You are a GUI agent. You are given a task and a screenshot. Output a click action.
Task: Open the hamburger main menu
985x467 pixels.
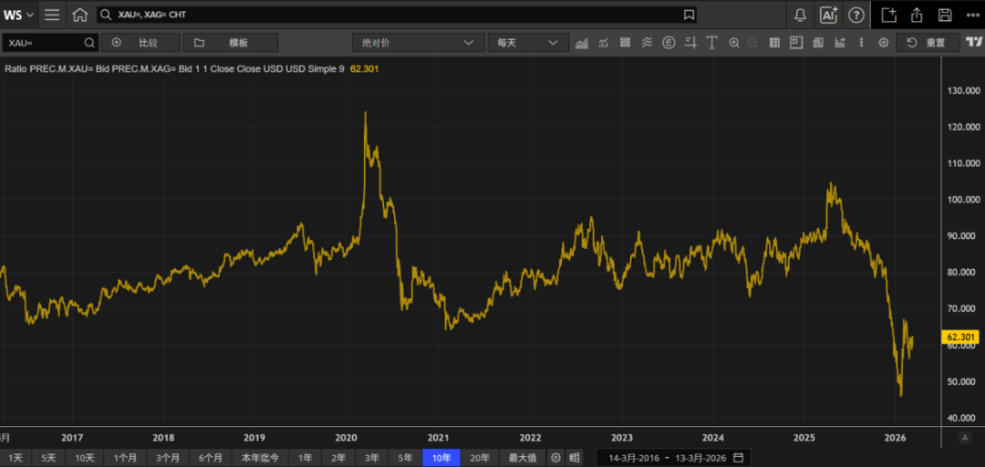[x=53, y=15]
